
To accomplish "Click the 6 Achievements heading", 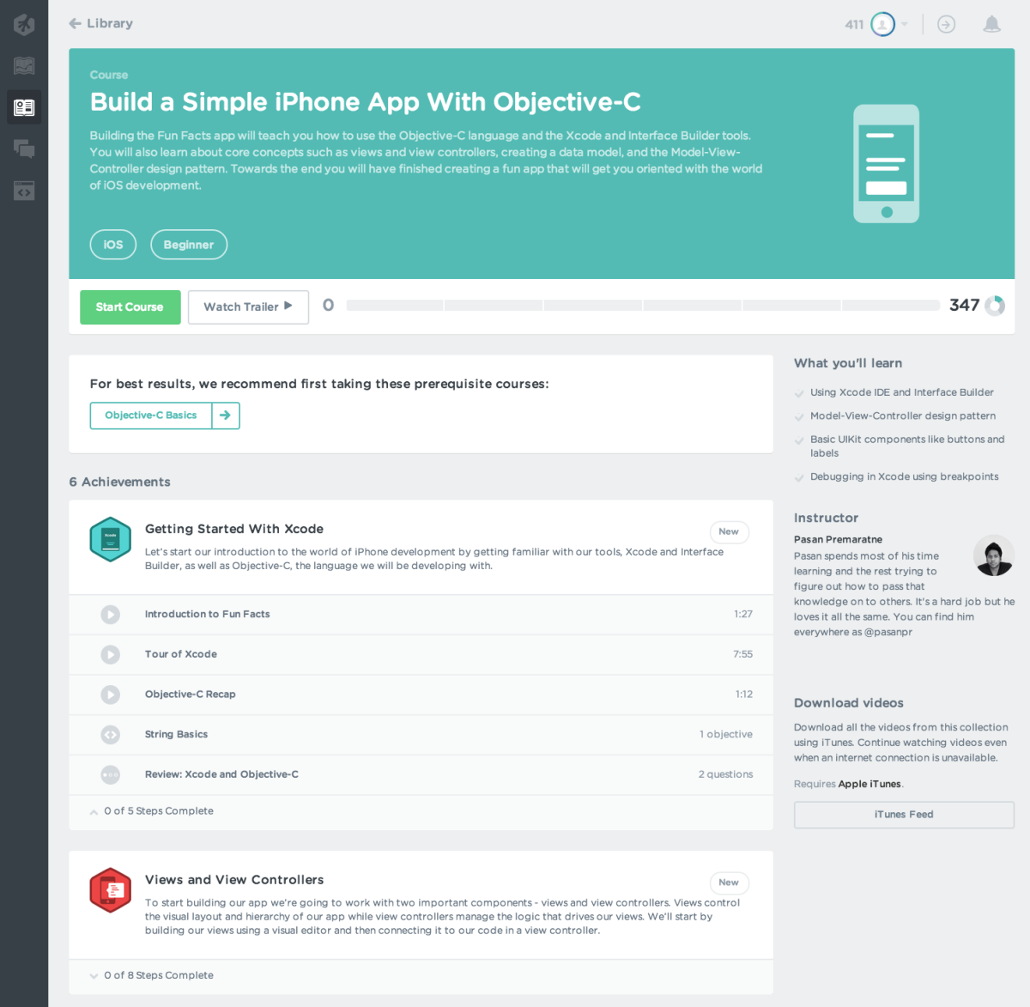I will tap(120, 482).
